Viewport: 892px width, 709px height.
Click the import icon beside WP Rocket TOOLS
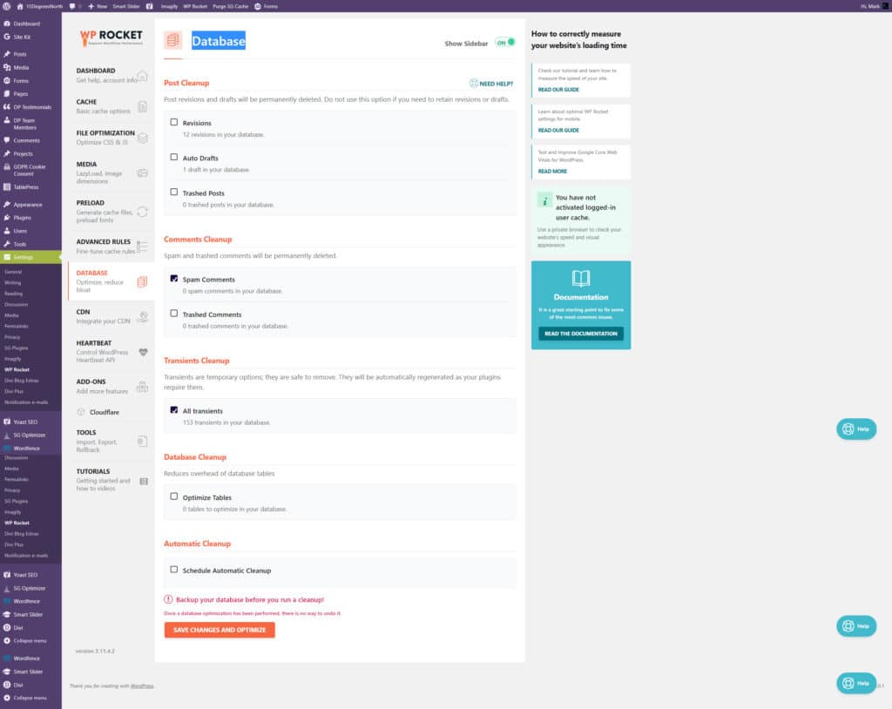tap(142, 441)
